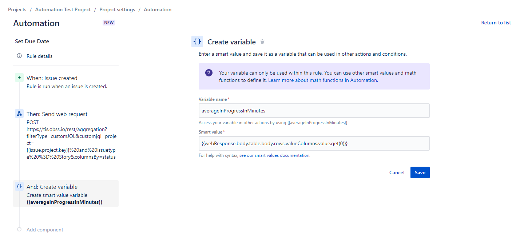Go to the Projects breadcrumb
Image resolution: width=524 pixels, height=250 pixels.
(17, 9)
